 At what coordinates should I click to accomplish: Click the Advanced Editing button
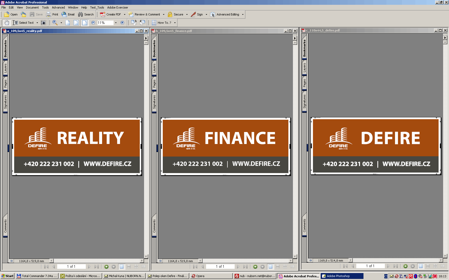(x=225, y=14)
